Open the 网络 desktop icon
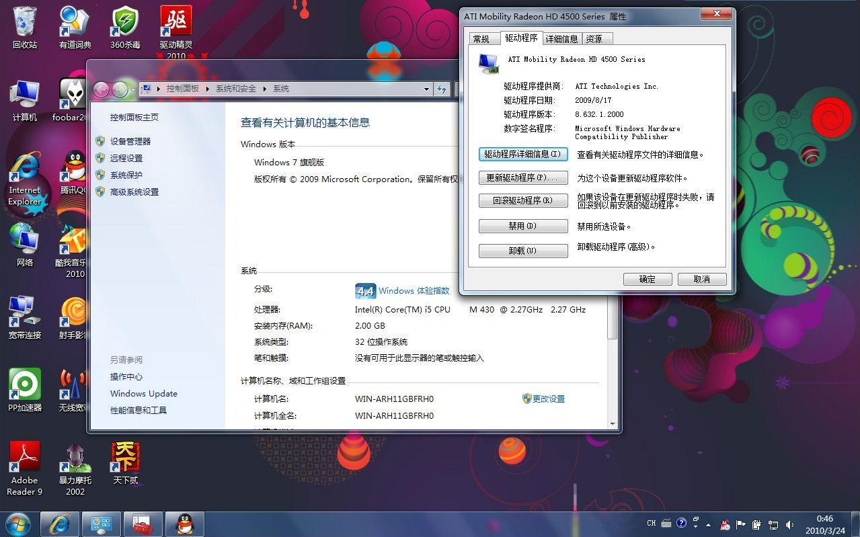This screenshot has width=860, height=537. tap(25, 245)
